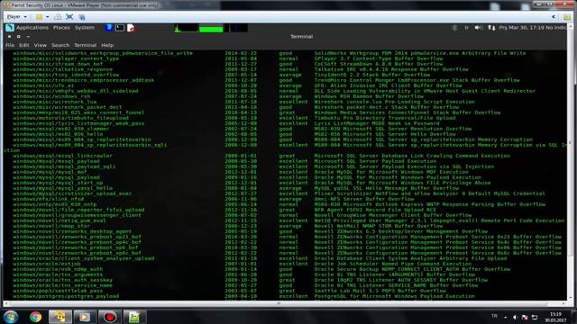Open the View menu in Terminal
The width and height of the screenshot is (577, 324).
tap(40, 45)
